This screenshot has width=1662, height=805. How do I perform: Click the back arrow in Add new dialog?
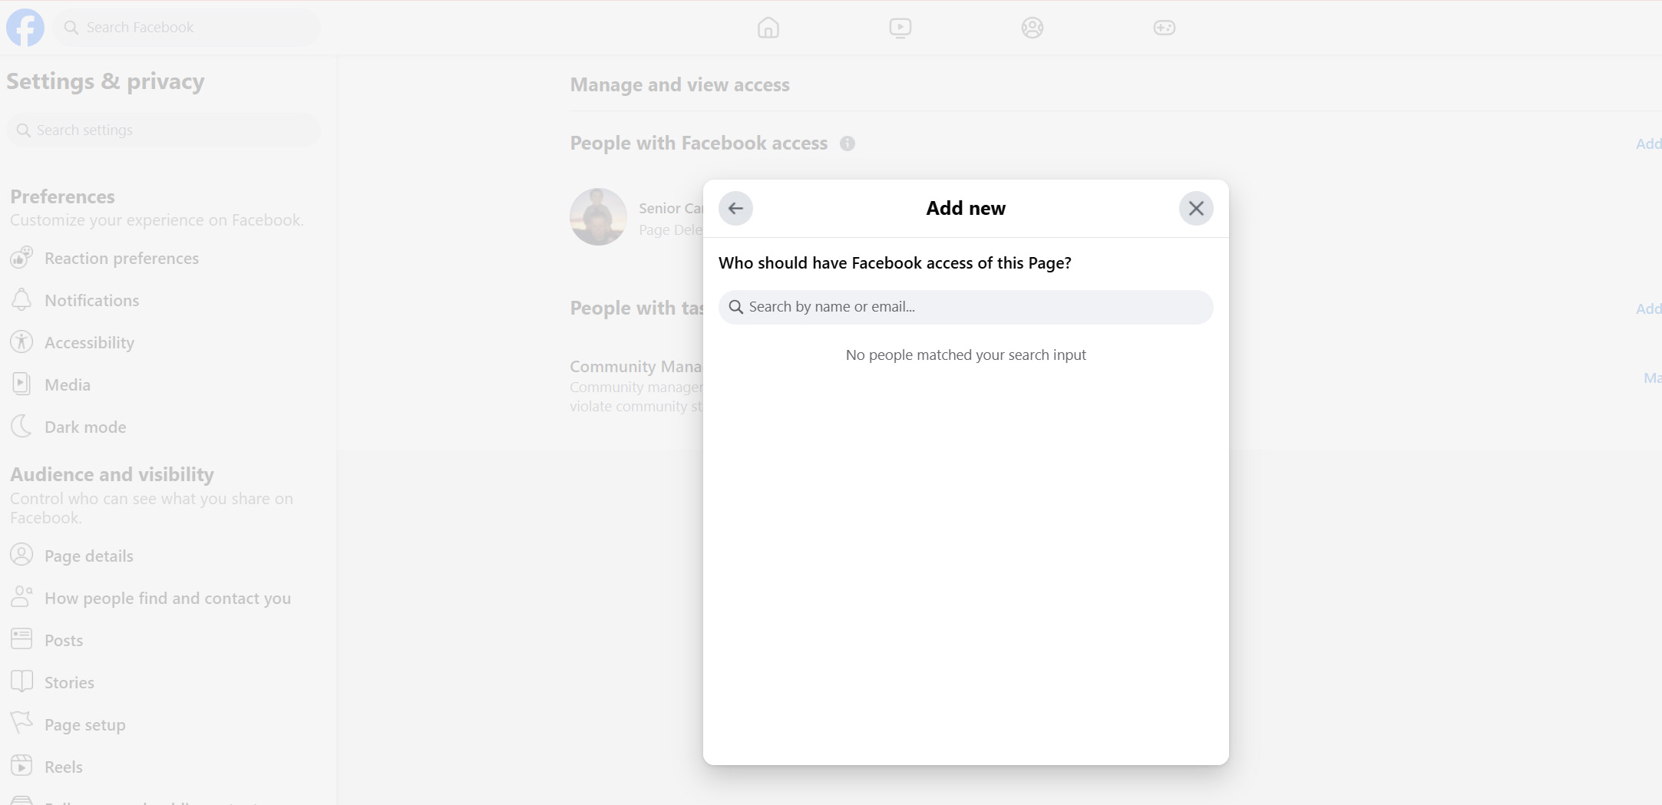coord(735,209)
